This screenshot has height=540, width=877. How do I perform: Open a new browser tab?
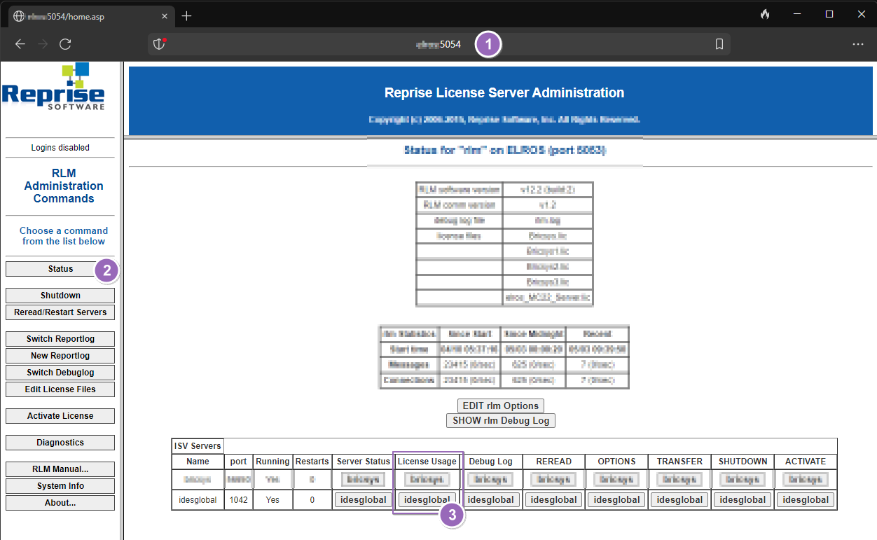click(x=186, y=15)
